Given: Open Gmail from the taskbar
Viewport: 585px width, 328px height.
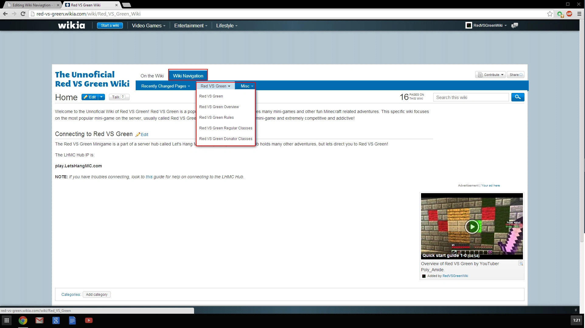Looking at the screenshot, I should coord(39,320).
